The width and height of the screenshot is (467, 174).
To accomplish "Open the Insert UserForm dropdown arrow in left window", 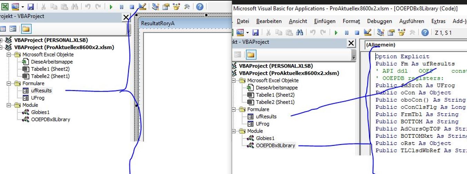I will (x=22, y=7).
